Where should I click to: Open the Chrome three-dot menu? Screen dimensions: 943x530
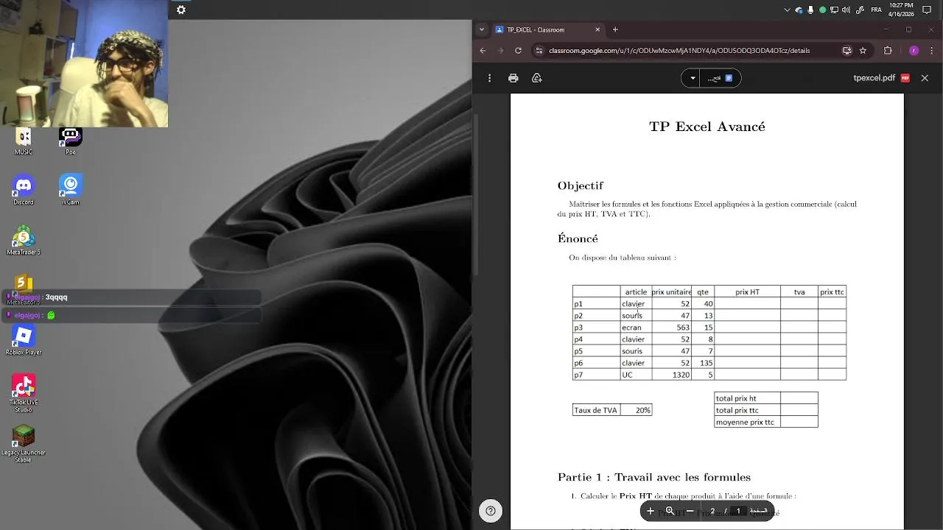click(x=933, y=51)
